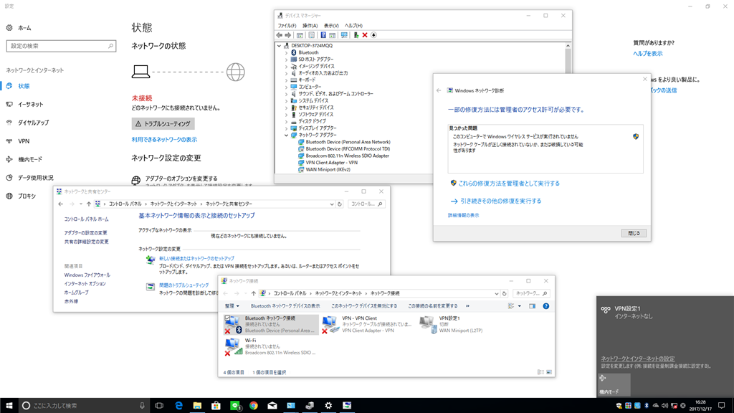Click the airplane mode tile in network flyout

[x=614, y=384]
